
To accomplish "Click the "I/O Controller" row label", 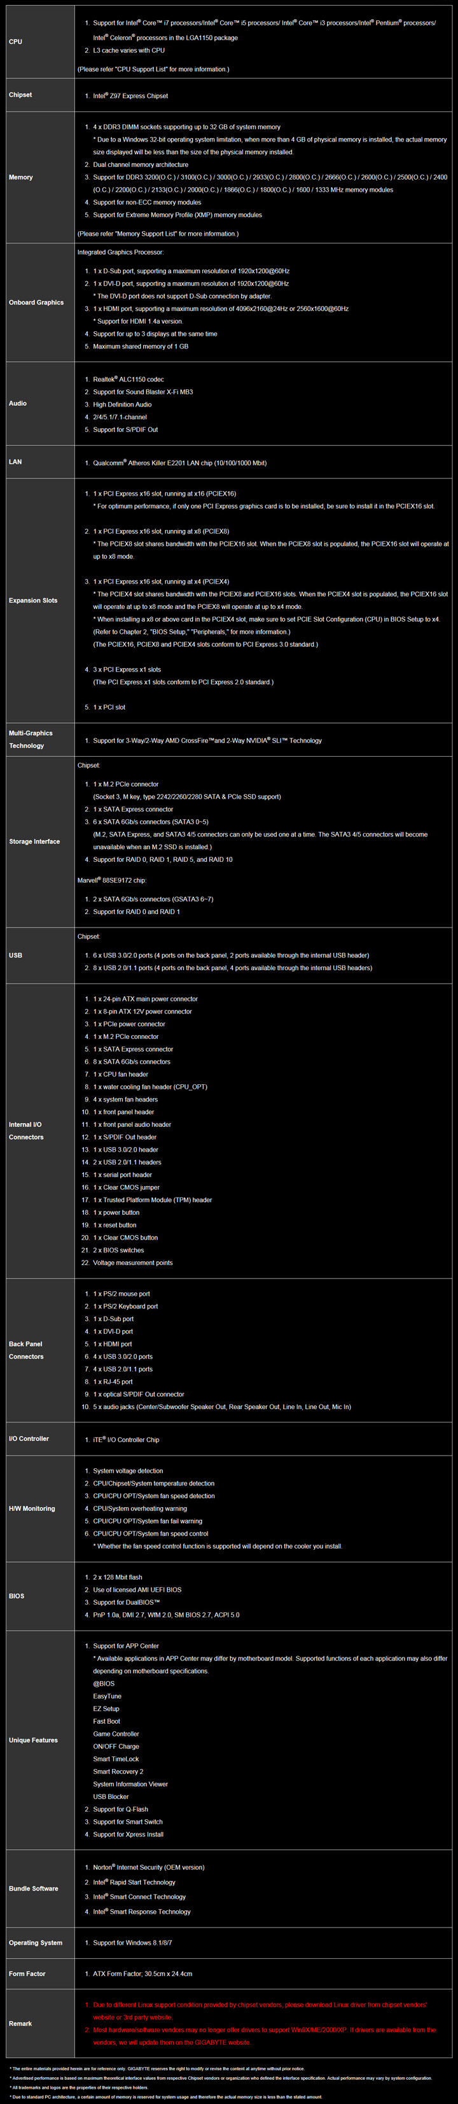I will [x=29, y=1438].
